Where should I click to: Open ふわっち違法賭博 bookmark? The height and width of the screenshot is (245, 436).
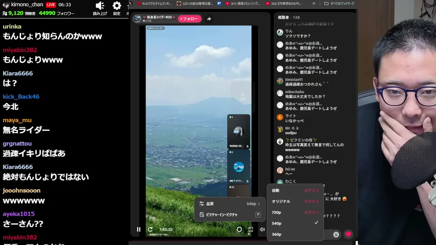click(195, 3)
